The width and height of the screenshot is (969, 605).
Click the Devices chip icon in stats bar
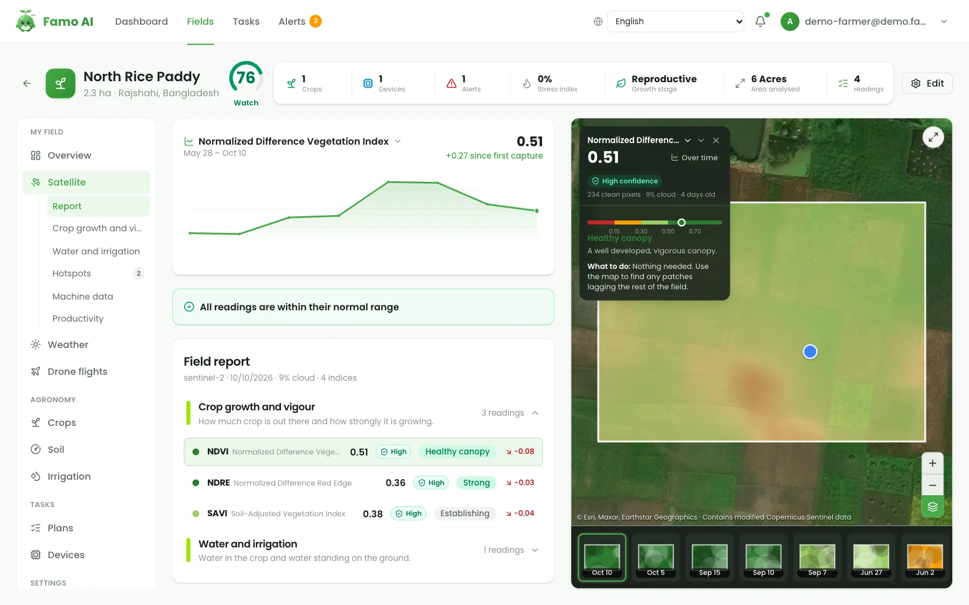tap(368, 83)
